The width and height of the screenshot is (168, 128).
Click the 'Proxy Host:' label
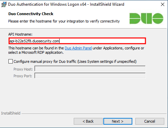pyautogui.click(x=23, y=69)
